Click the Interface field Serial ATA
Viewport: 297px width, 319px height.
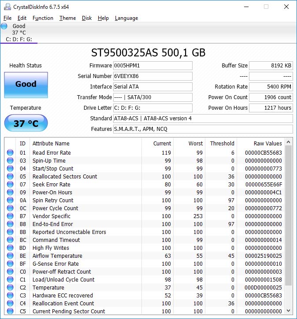[x=153, y=87]
